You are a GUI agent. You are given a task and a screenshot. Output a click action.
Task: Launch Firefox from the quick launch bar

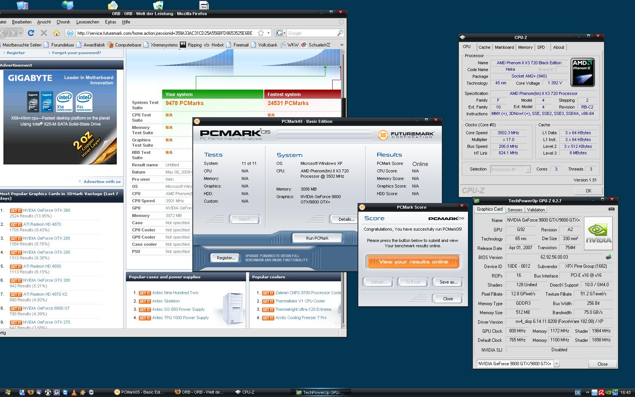(x=31, y=392)
